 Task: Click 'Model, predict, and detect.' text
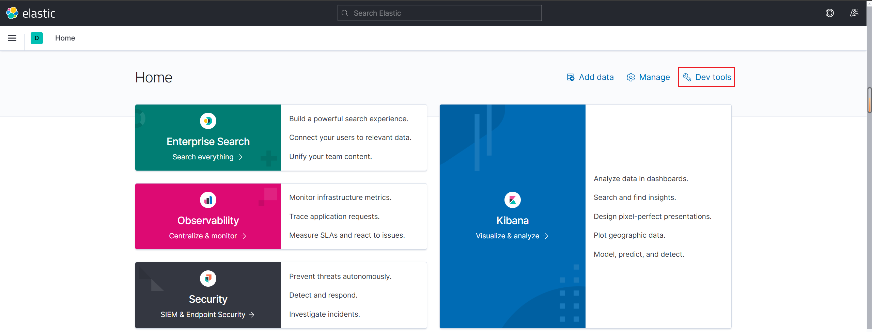[x=639, y=254]
